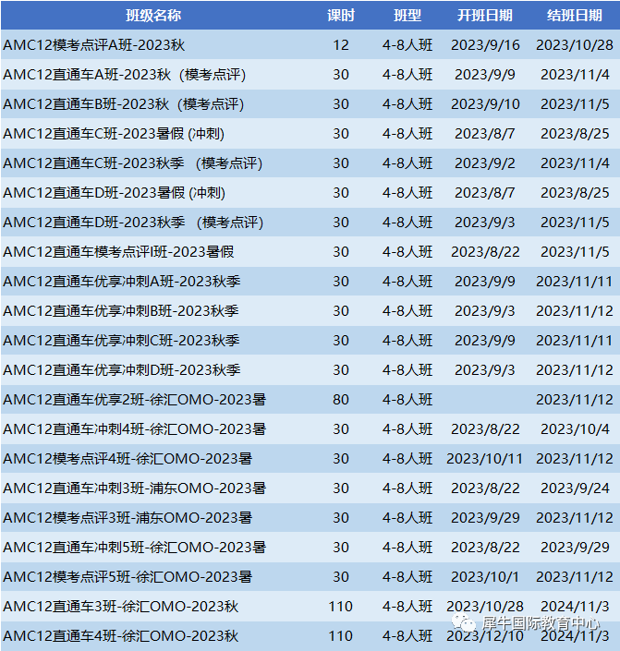Click AMC12直通车模考点评I班-2023暑假 class name
This screenshot has height=651, width=620.
(x=118, y=252)
